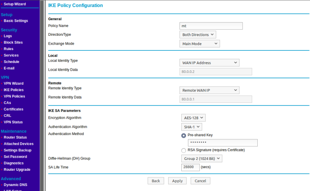
Task: Click the Cancel button
Action: click(x=200, y=181)
